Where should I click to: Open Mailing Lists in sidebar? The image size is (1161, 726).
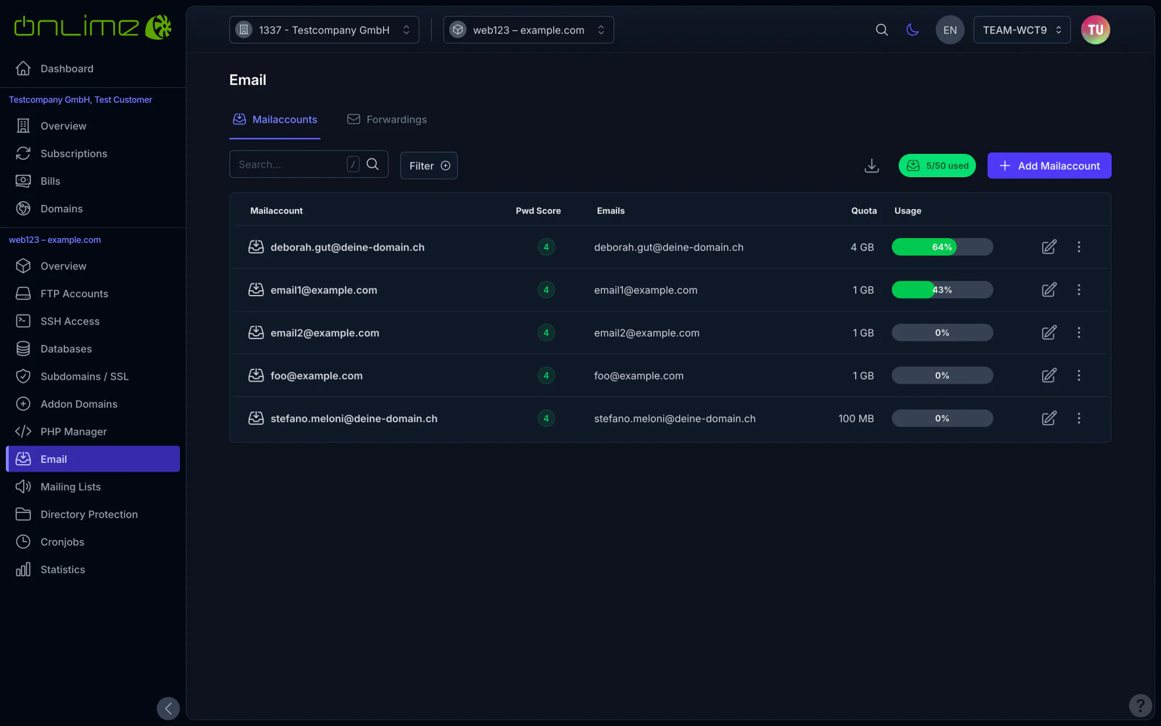93,487
